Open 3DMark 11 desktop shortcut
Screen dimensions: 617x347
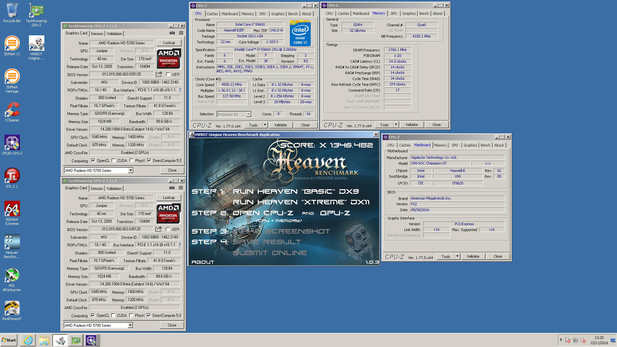tap(12, 46)
